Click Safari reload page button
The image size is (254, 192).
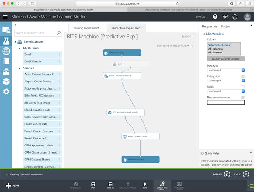pyautogui.click(x=177, y=3)
